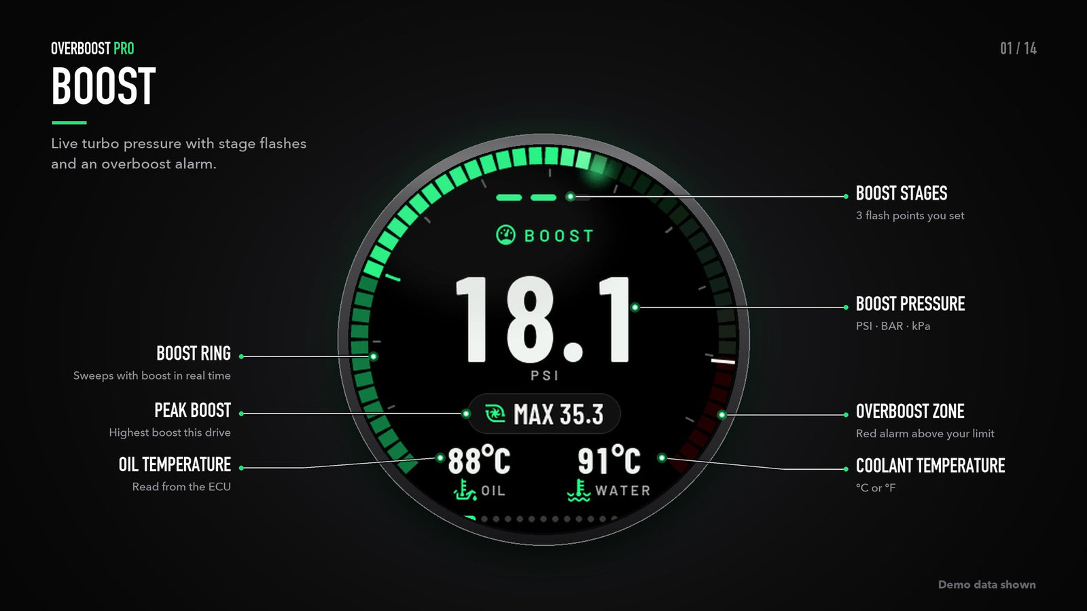
Task: Click the turbo icon in the MAX pill
Action: [495, 413]
